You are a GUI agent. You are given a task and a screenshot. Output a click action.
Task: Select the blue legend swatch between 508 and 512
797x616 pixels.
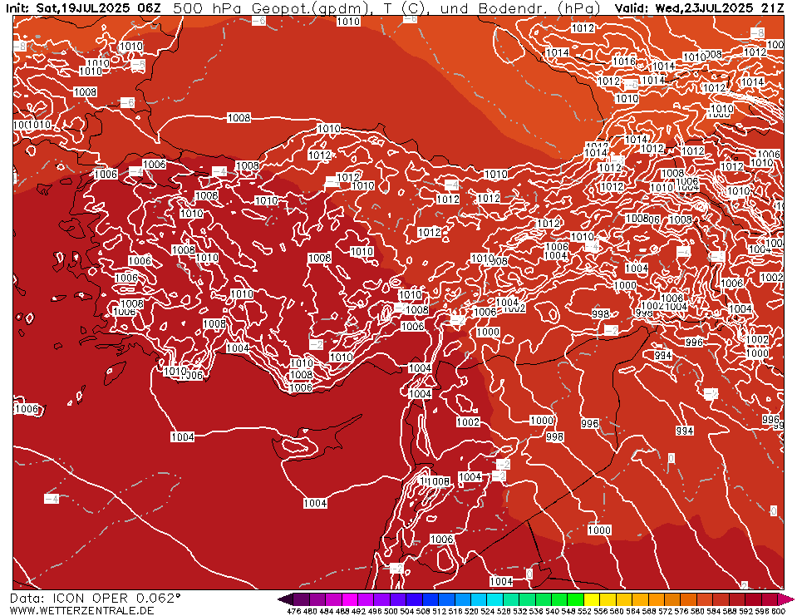(x=430, y=599)
